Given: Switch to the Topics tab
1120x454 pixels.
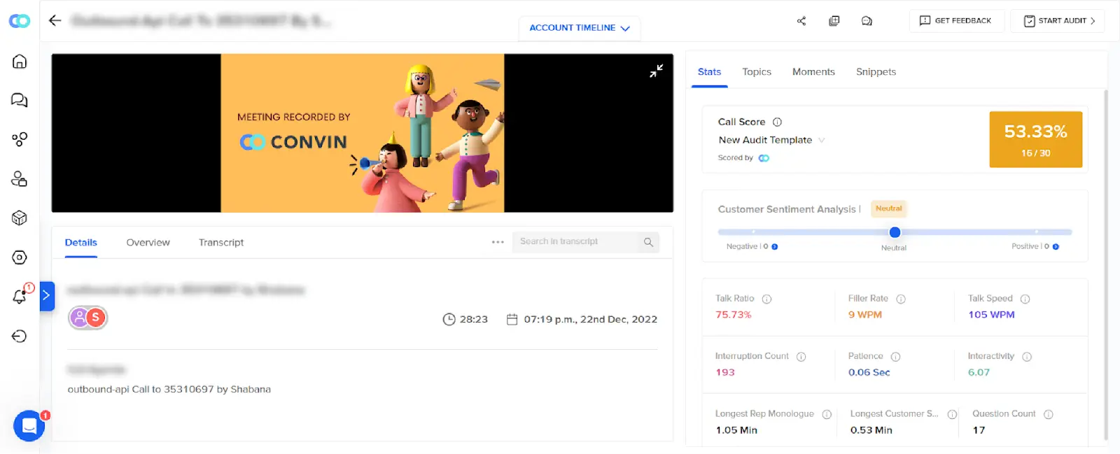Looking at the screenshot, I should click(x=757, y=72).
